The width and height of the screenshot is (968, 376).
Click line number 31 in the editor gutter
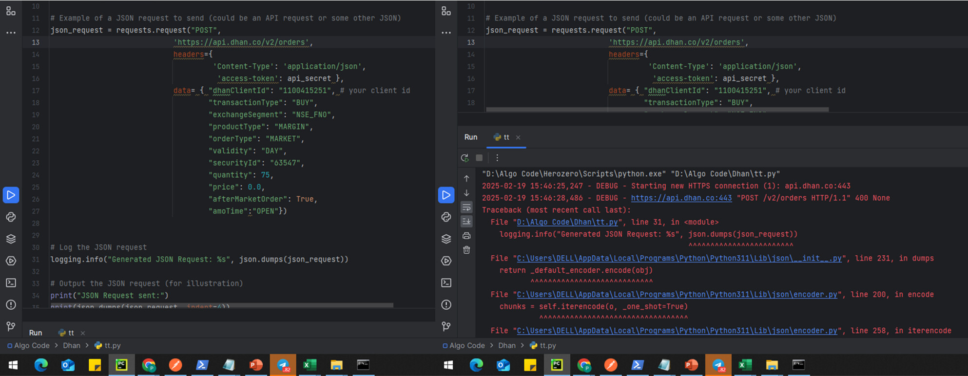tap(36, 260)
